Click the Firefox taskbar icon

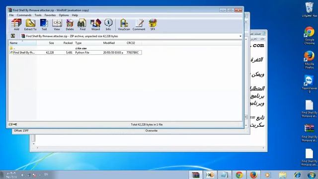[253, 175]
